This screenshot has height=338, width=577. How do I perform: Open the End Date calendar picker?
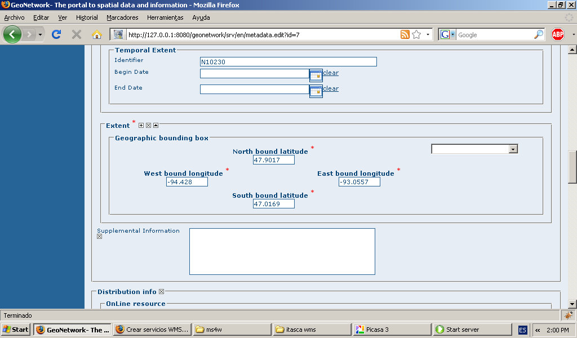(316, 91)
